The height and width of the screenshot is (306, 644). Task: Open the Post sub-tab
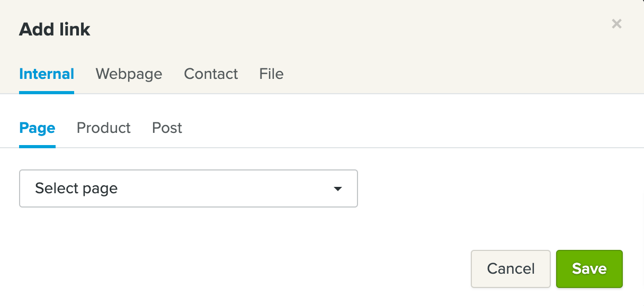click(x=167, y=128)
